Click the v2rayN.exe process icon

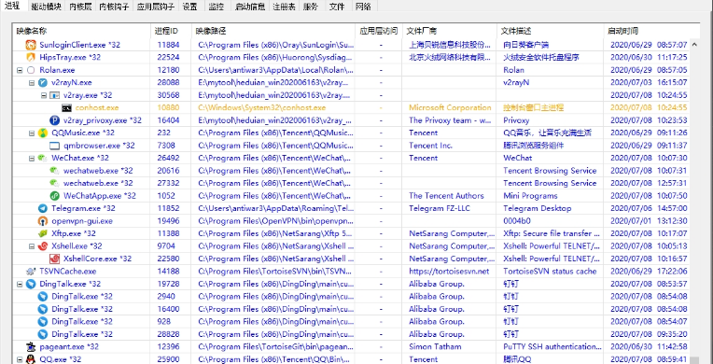click(x=43, y=82)
